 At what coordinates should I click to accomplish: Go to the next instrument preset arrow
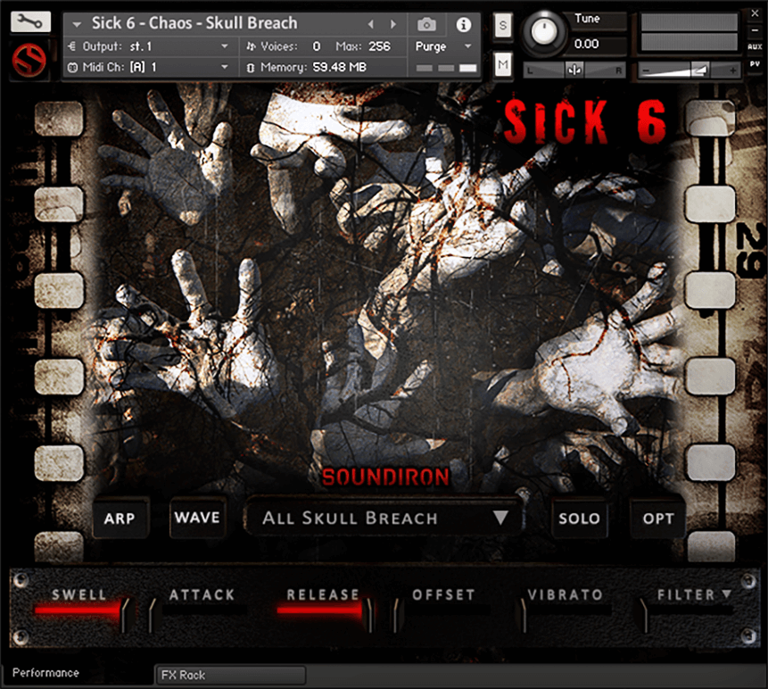tap(392, 24)
